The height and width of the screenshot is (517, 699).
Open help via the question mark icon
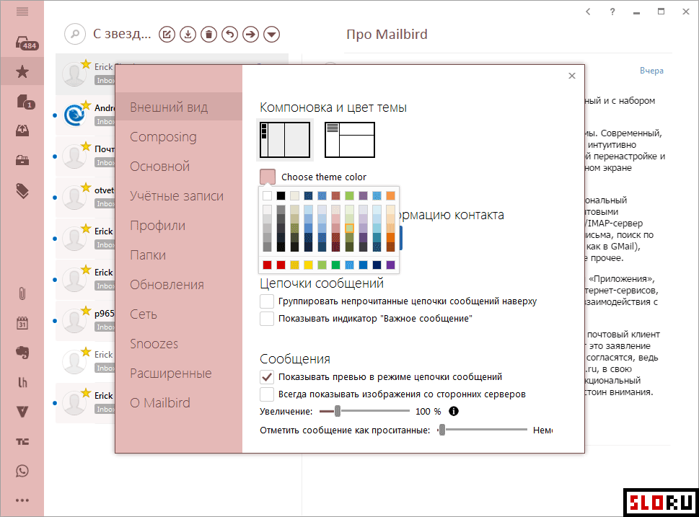[612, 12]
